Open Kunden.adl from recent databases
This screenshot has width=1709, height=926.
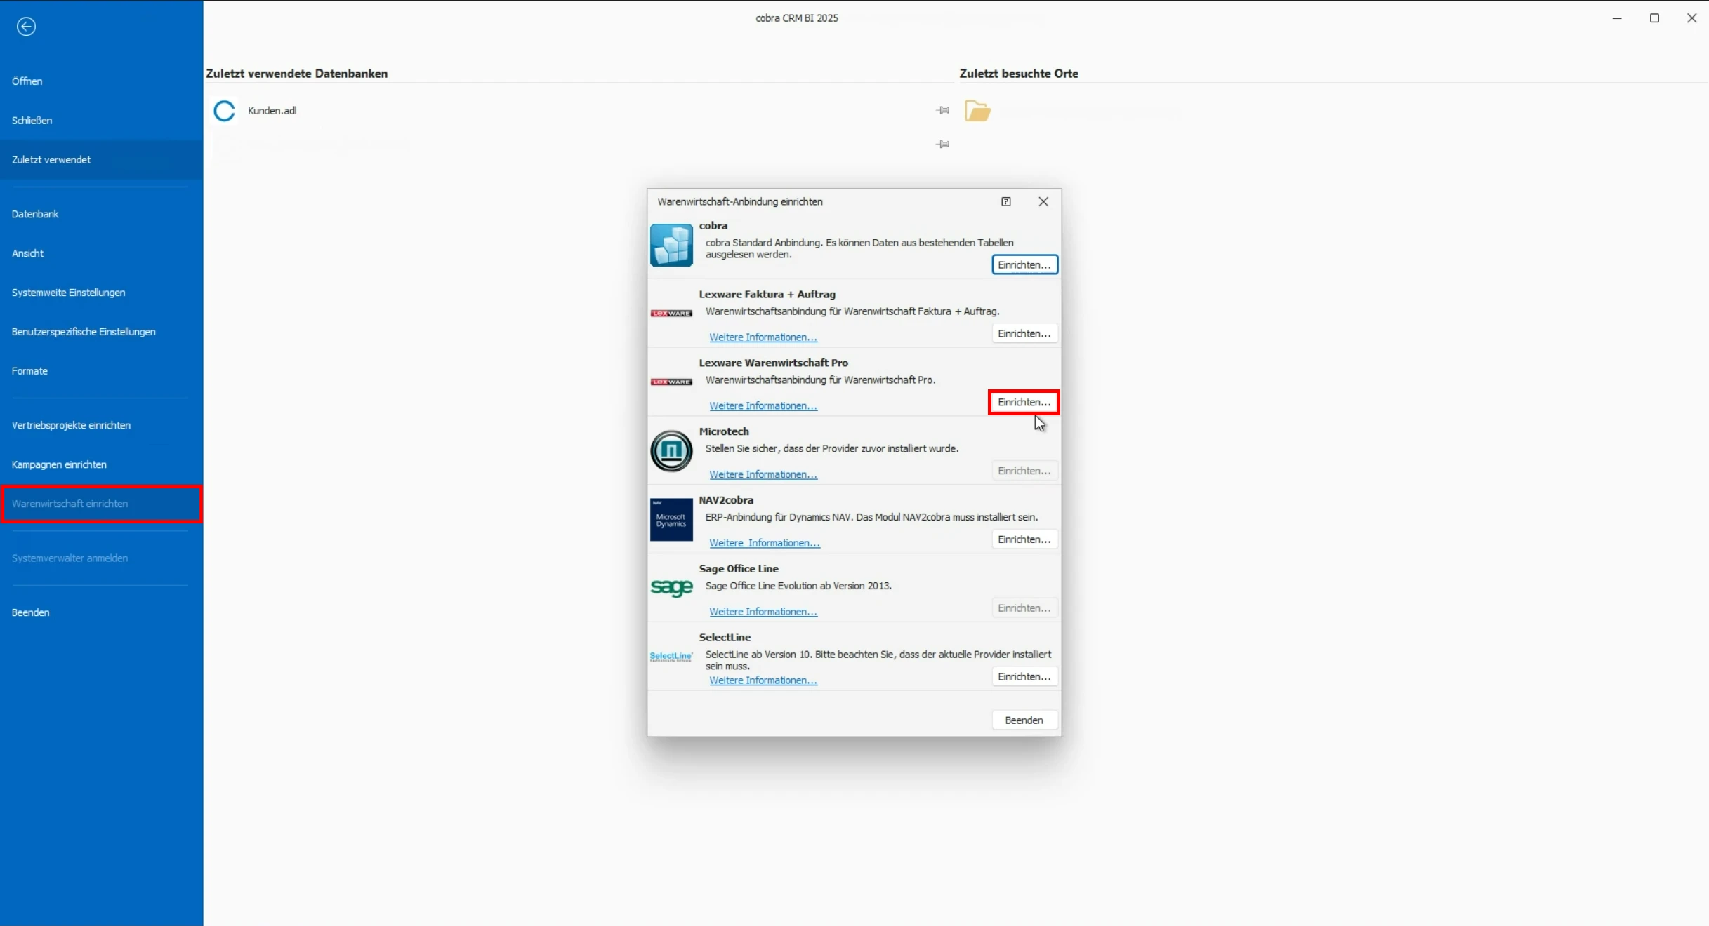(x=272, y=111)
